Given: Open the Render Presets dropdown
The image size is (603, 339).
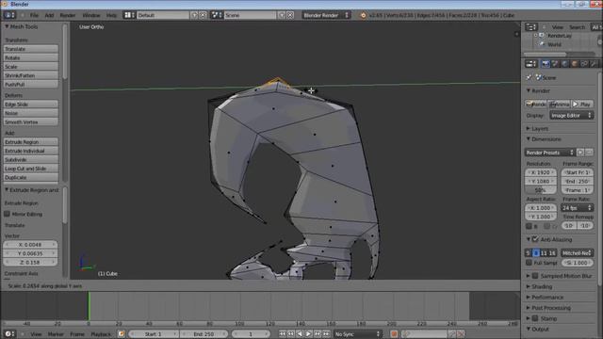Looking at the screenshot, I should coord(549,153).
